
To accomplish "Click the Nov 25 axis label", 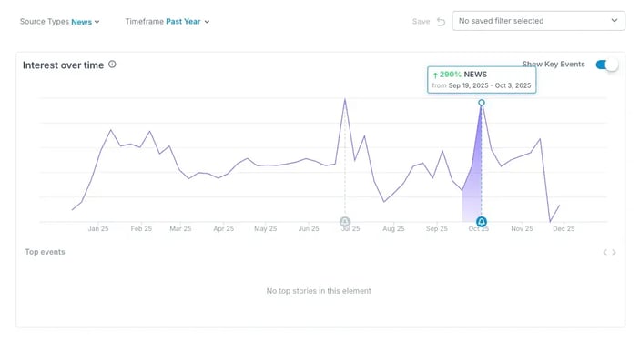I will click(522, 229).
